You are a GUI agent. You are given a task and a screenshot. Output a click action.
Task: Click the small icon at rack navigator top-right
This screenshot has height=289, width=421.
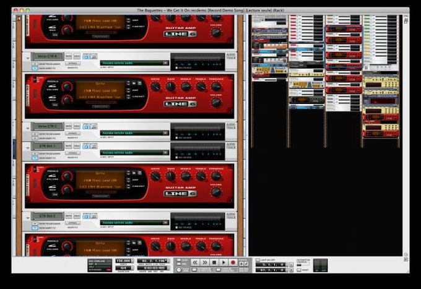point(406,20)
